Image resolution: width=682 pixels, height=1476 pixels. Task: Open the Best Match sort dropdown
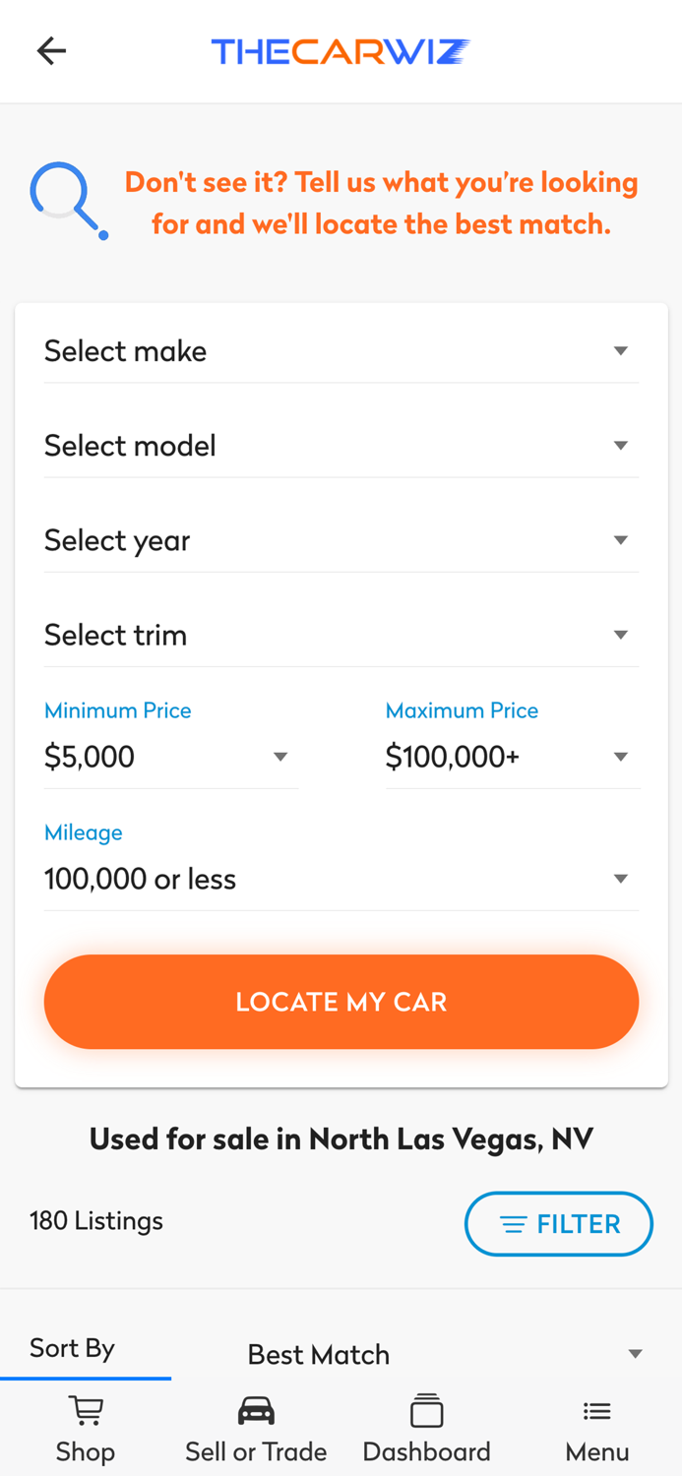click(x=443, y=1354)
